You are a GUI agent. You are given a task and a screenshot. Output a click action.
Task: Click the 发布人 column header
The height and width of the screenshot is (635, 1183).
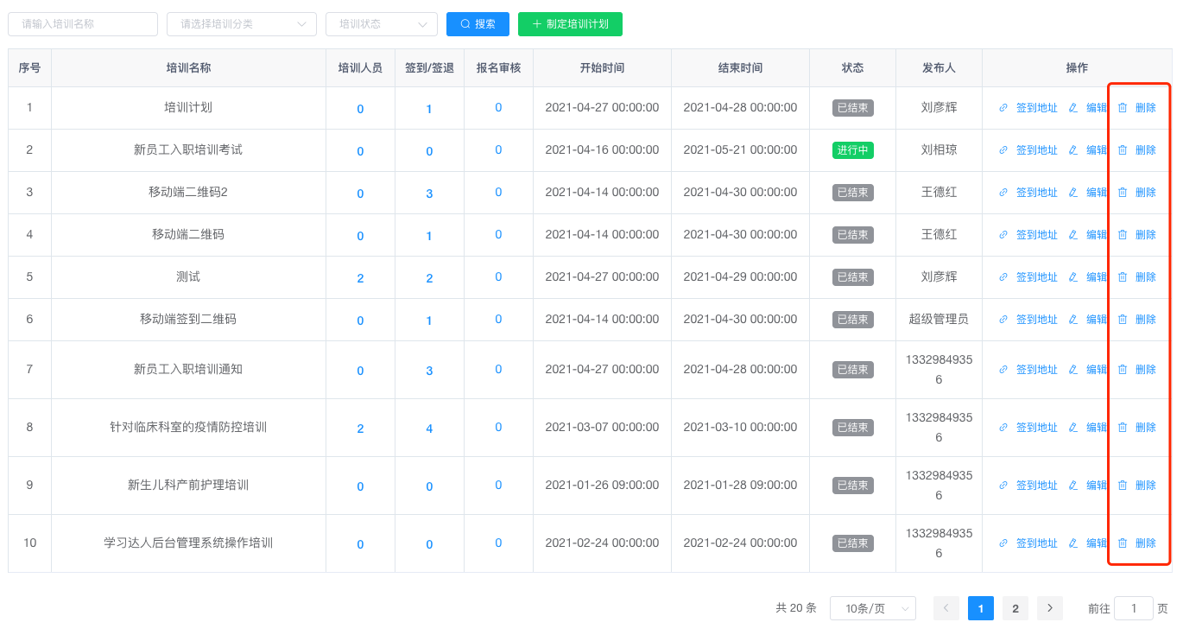coord(939,68)
